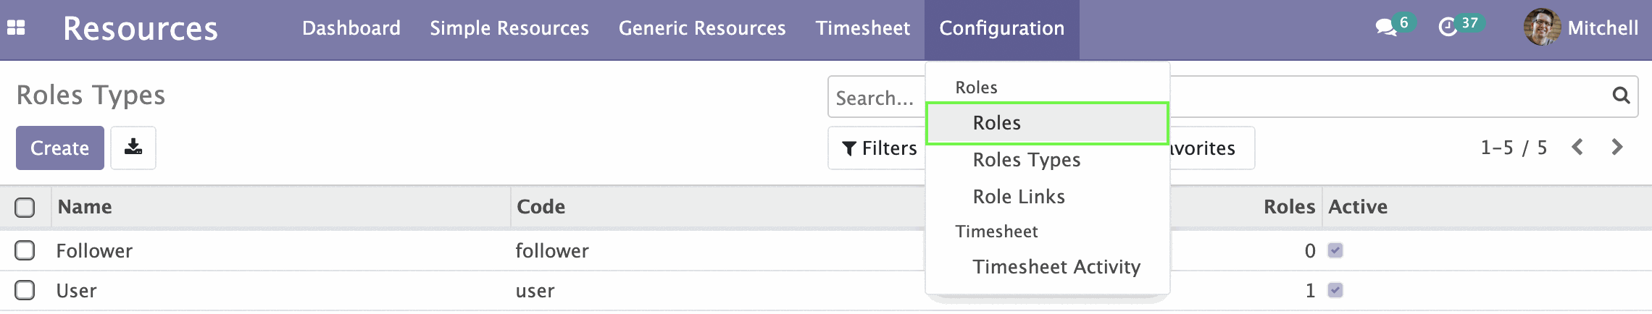Screen dimensions: 1652x314
Task: Open the activities clock icon
Action: point(1448,28)
